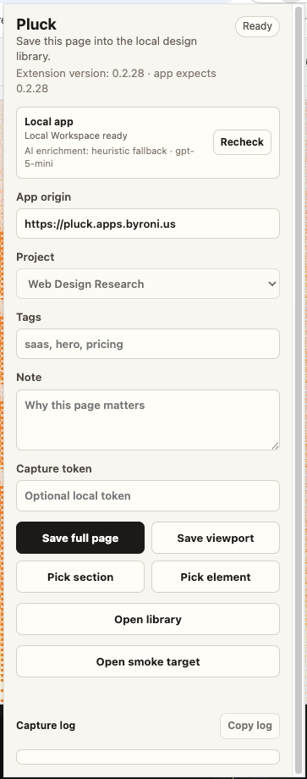Click 'Local Workspace ready' status text

[76, 135]
